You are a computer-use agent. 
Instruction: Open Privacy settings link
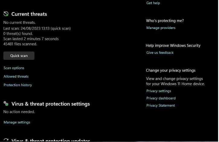click(x=159, y=91)
